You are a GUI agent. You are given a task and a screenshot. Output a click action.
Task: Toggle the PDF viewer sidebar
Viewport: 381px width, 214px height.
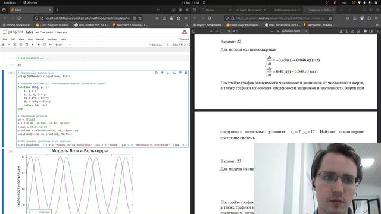[193, 31]
